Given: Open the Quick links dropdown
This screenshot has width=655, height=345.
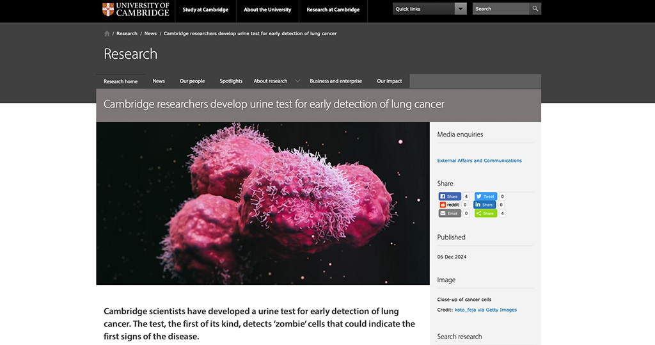Looking at the screenshot, I should 461,9.
